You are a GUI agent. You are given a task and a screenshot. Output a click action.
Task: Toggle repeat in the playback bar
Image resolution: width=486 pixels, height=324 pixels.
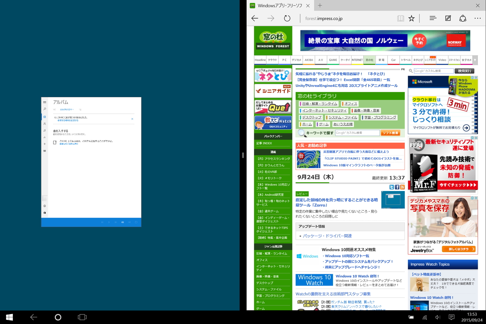[x=136, y=222]
